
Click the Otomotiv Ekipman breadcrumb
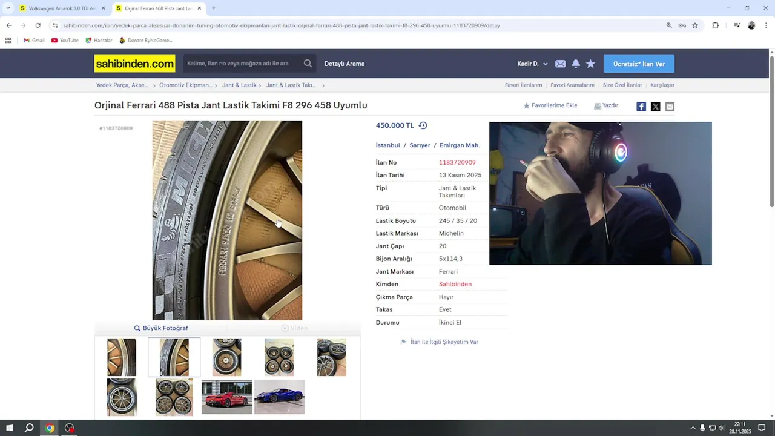tap(186, 85)
